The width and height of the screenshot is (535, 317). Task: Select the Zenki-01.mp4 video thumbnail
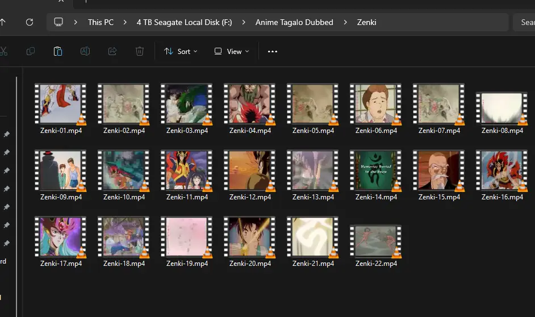(61, 104)
